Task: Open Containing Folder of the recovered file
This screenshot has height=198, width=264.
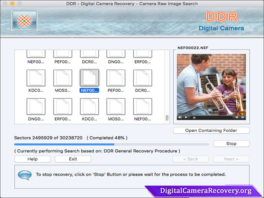Action: (211, 130)
